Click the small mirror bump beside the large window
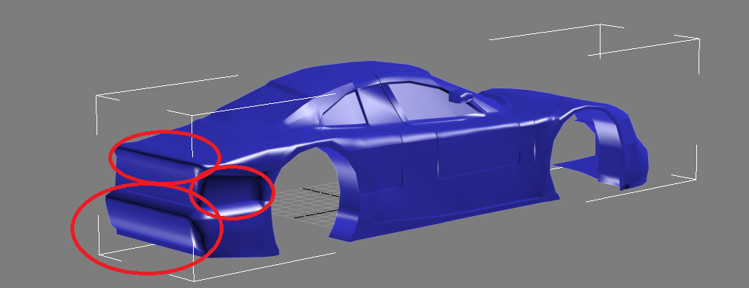 click(461, 96)
